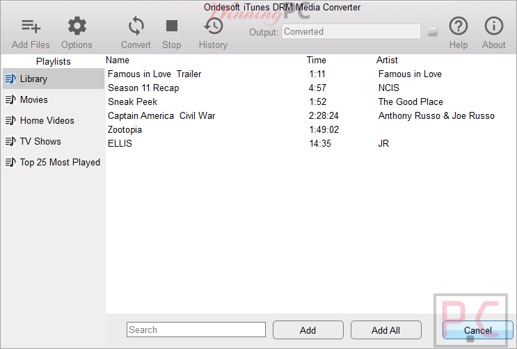Click the Home Videos playlist icon
This screenshot has width=517, height=349.
tap(10, 120)
